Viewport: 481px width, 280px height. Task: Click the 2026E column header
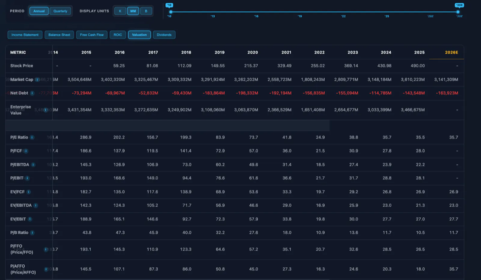452,52
